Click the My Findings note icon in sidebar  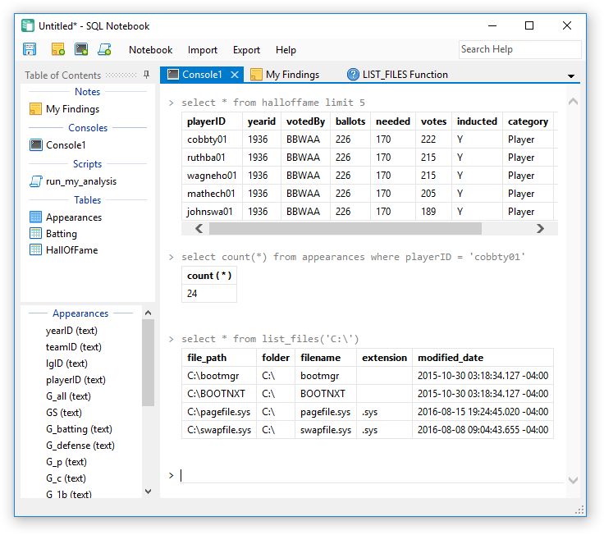coord(35,108)
